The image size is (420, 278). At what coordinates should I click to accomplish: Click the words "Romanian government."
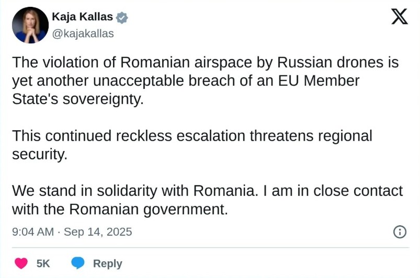tap(149, 209)
